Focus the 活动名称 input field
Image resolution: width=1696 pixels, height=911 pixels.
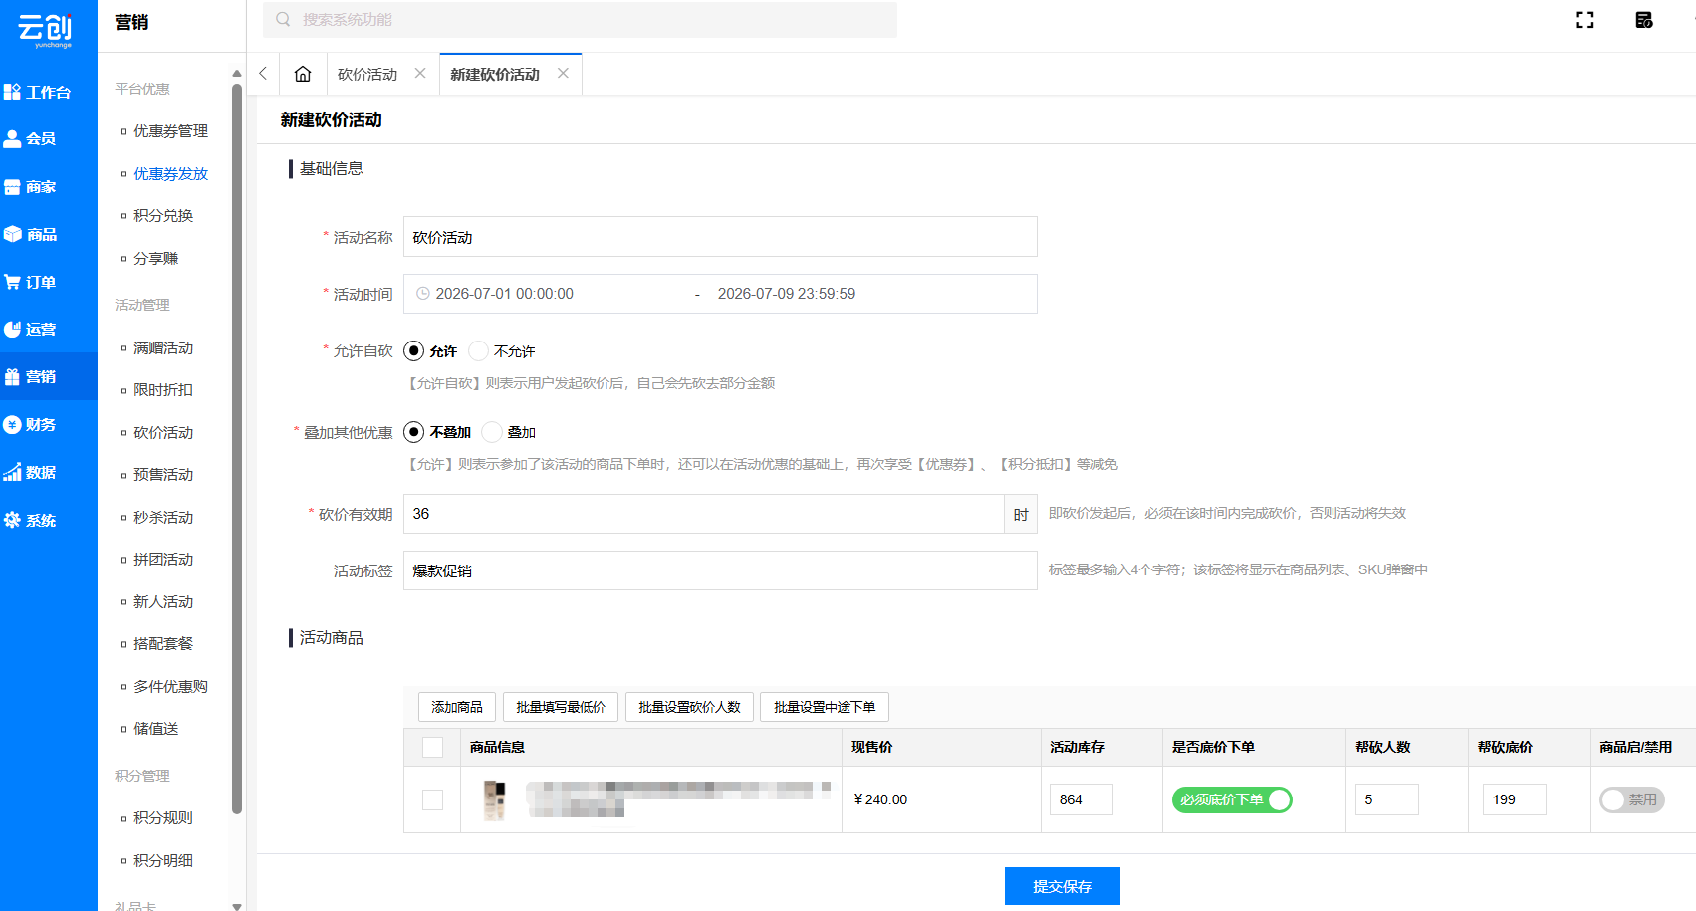pos(720,237)
